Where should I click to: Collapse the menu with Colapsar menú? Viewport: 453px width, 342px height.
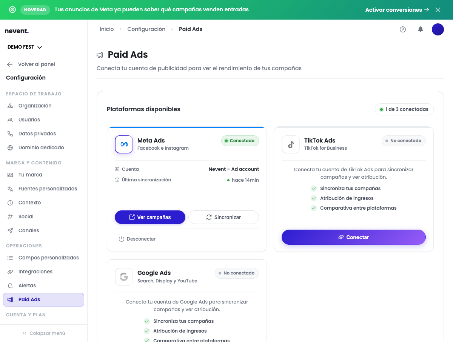point(43,333)
